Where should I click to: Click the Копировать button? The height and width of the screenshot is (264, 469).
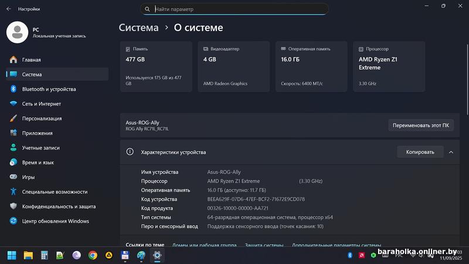[420, 152]
